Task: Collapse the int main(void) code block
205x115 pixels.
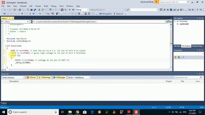Action: click(x=6, y=46)
